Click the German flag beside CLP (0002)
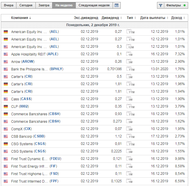Image resolution: width=189 pixels, height=186 pixels. (6, 106)
